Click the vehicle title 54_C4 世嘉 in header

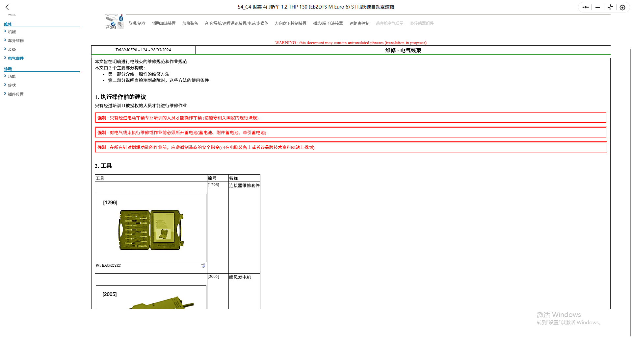click(316, 7)
